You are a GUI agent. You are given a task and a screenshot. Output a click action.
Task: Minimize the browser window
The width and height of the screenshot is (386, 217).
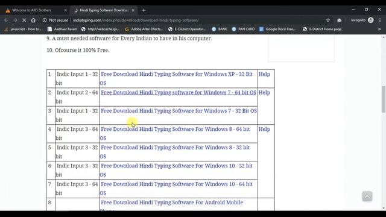pos(353,10)
